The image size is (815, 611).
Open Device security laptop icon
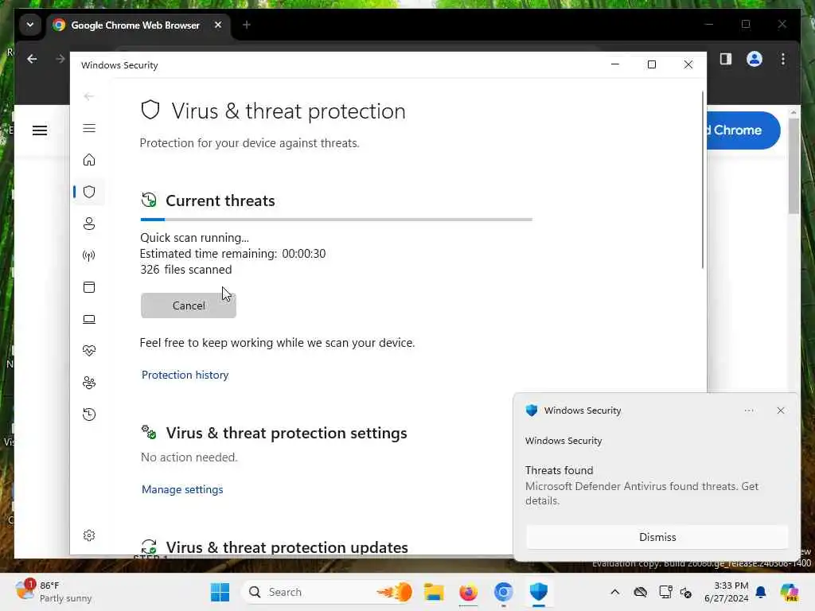89,319
